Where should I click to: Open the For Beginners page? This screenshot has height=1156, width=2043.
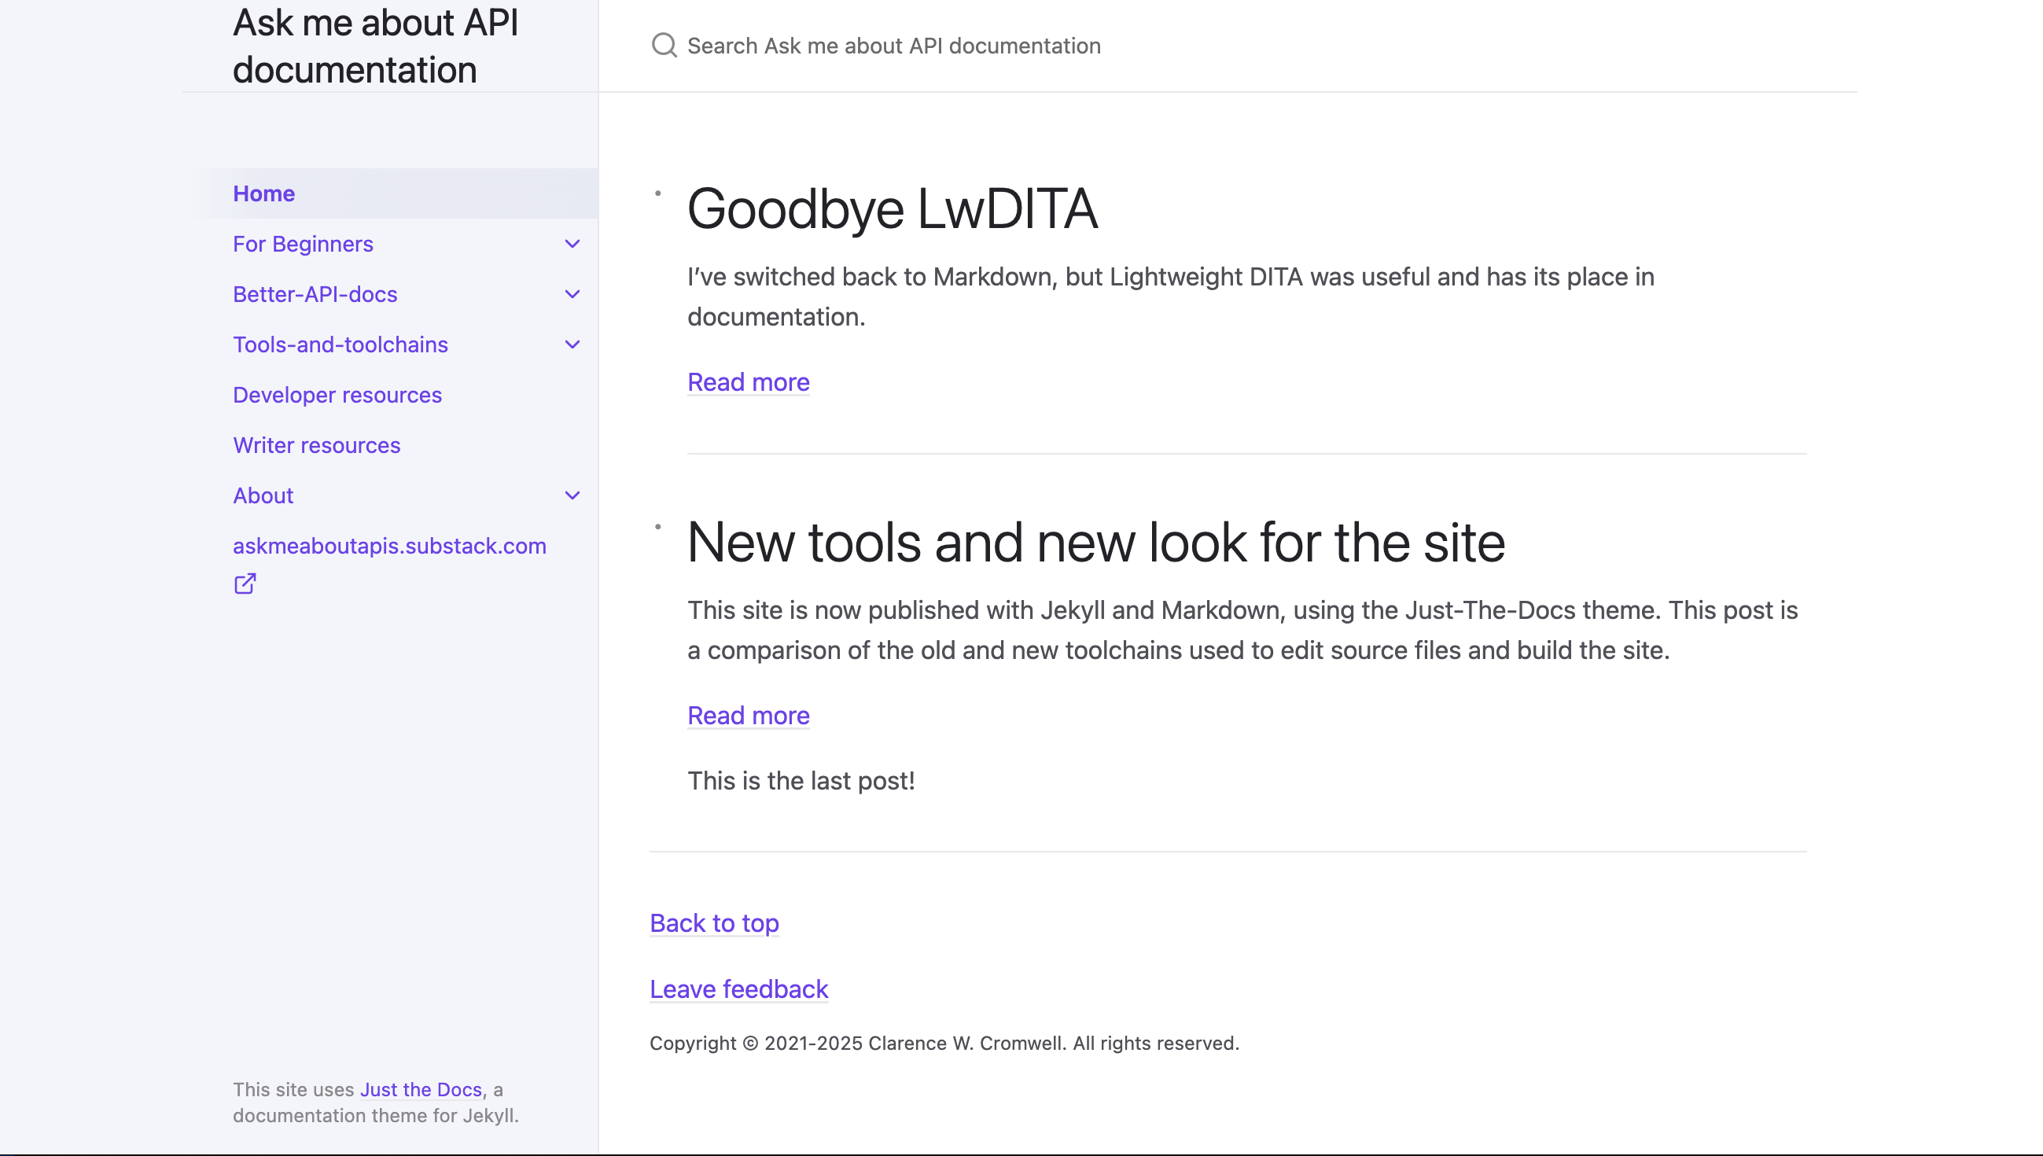[303, 244]
